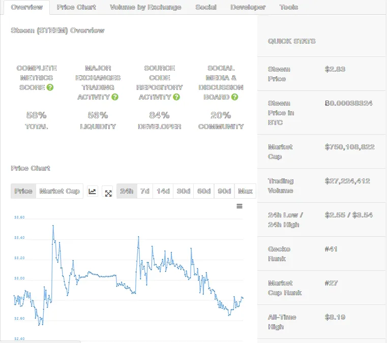Select the 60d time range
The image size is (390, 343).
click(204, 191)
